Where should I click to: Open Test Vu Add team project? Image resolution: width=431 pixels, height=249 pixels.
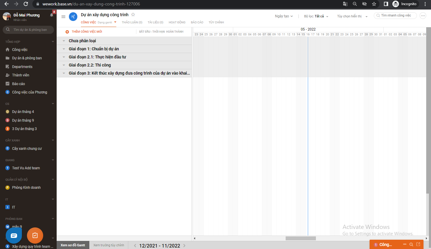click(x=26, y=168)
